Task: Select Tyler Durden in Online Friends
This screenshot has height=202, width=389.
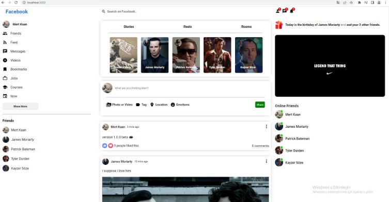Action: (x=289, y=150)
